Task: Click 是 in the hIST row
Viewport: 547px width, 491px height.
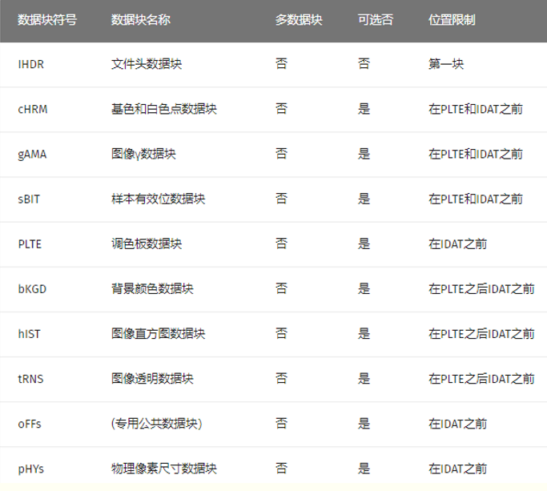Action: tap(364, 334)
